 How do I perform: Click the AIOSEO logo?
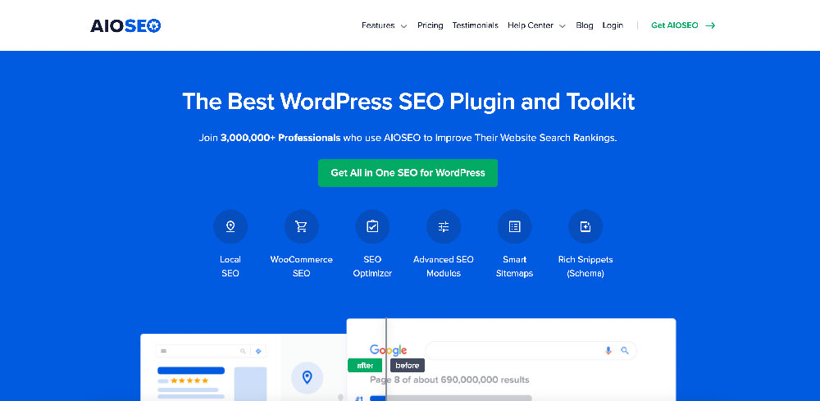point(125,25)
